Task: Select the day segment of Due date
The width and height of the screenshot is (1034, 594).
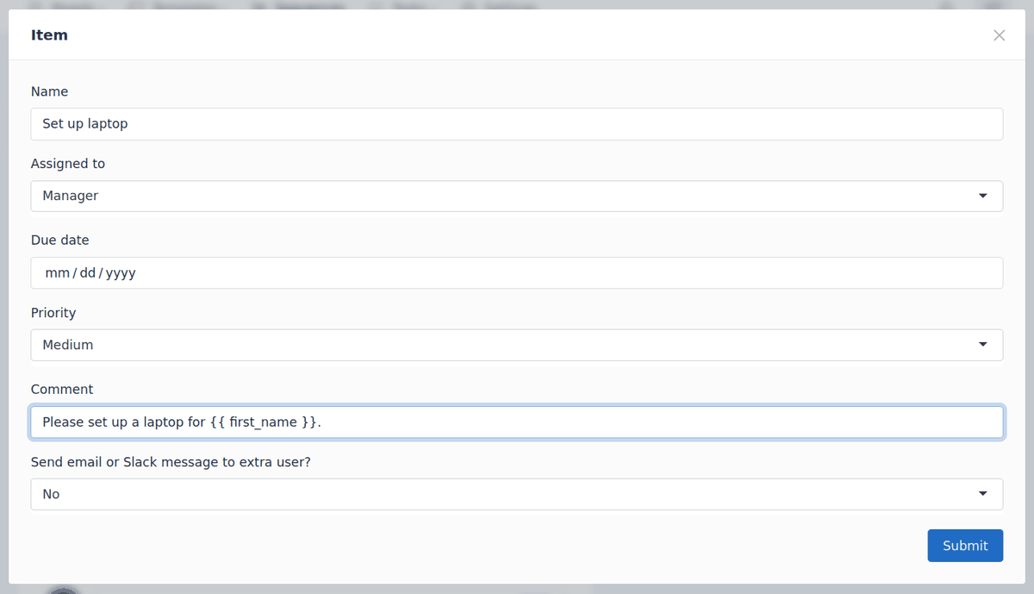Action: tap(87, 272)
